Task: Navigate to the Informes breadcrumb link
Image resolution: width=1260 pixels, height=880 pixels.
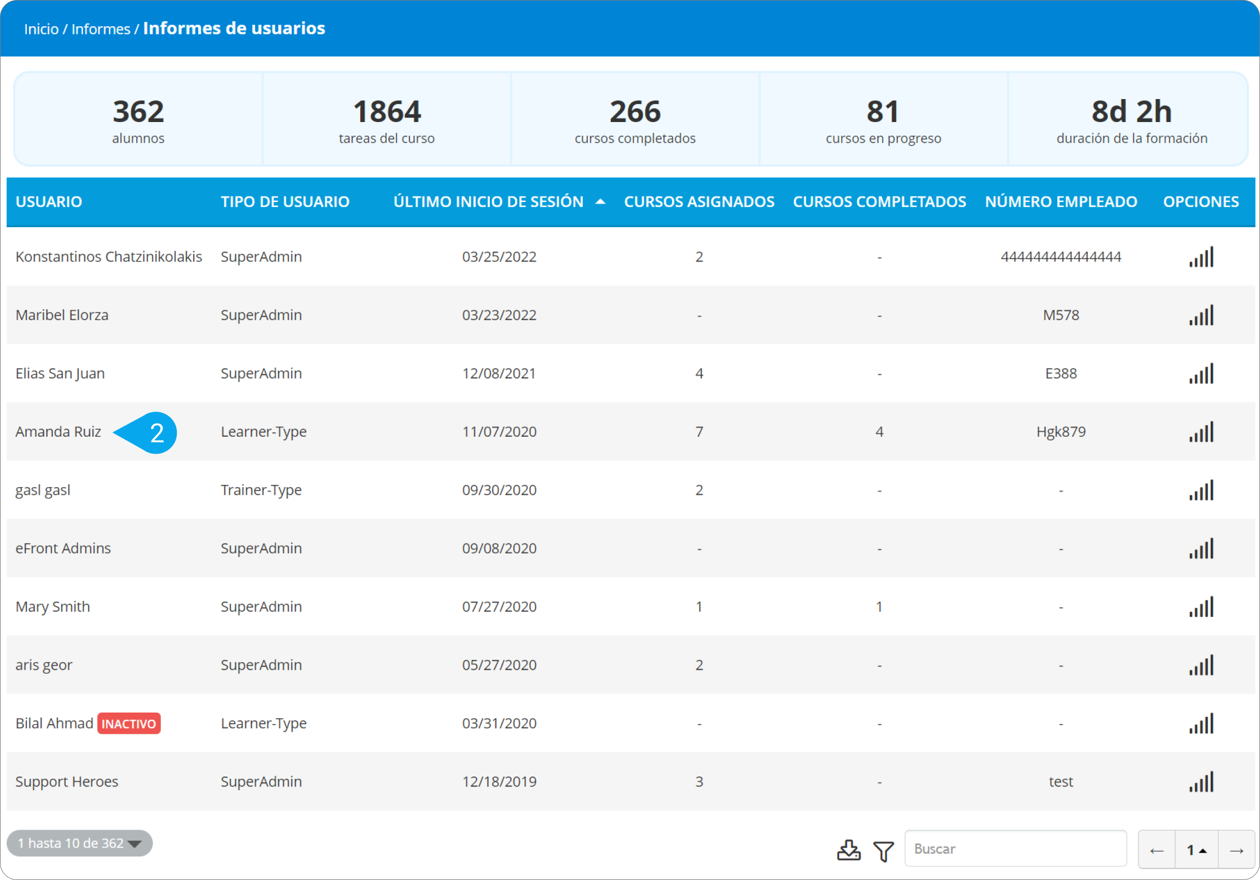Action: tap(101, 29)
